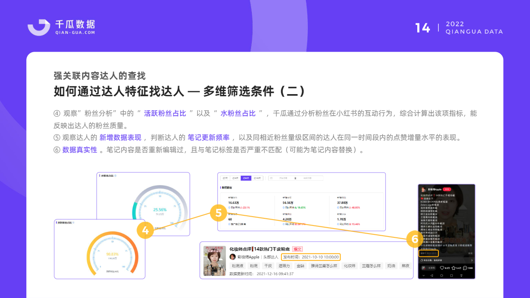Click the info icon under 16.63万

point(229,208)
